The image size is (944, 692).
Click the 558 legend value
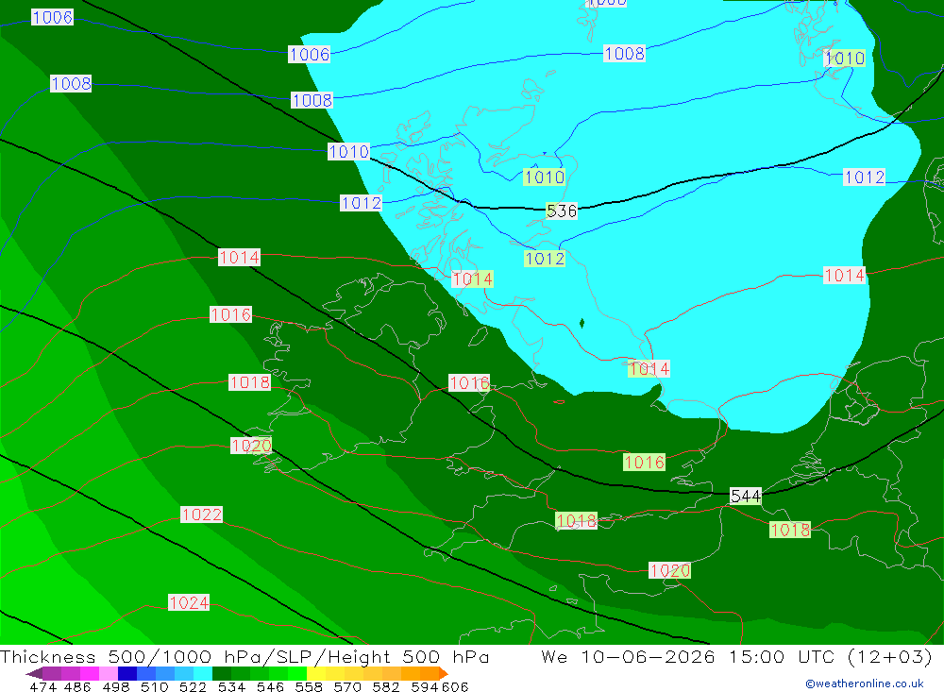point(309,687)
